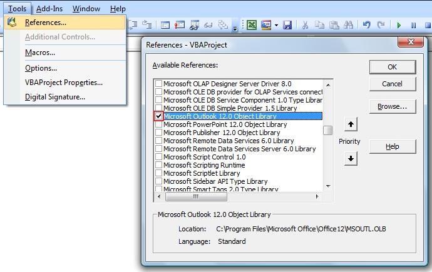Click the vertical scrollbar thumb in references list
The width and height of the screenshot is (432, 272).
pyautogui.click(x=328, y=130)
